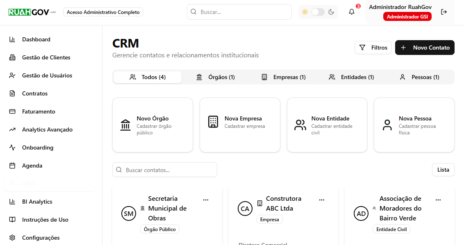Open the Faturamento section

click(11, 111)
